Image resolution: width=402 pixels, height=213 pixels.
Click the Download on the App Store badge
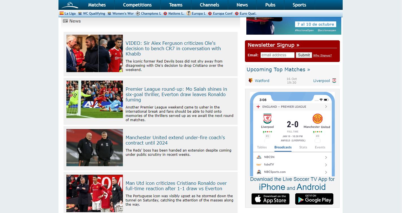click(270, 199)
